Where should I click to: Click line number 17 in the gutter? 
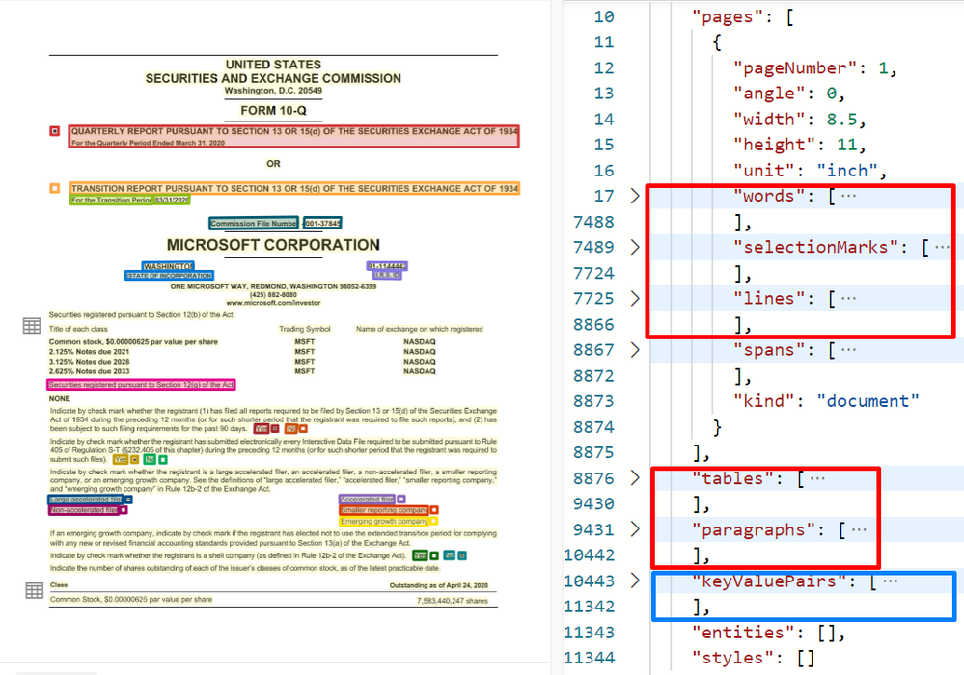coord(603,196)
